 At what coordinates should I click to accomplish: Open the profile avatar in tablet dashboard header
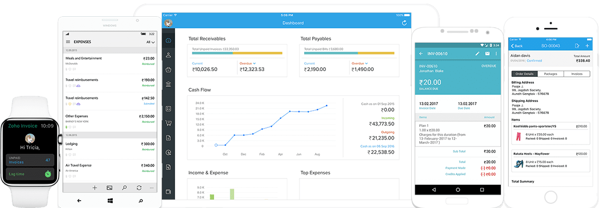click(x=168, y=23)
